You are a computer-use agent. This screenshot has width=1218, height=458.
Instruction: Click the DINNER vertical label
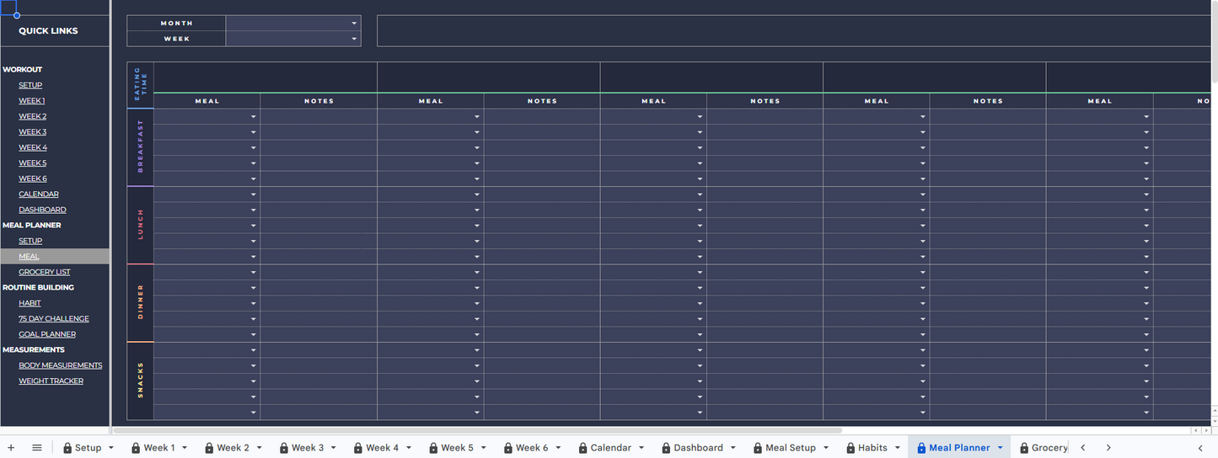tap(141, 302)
